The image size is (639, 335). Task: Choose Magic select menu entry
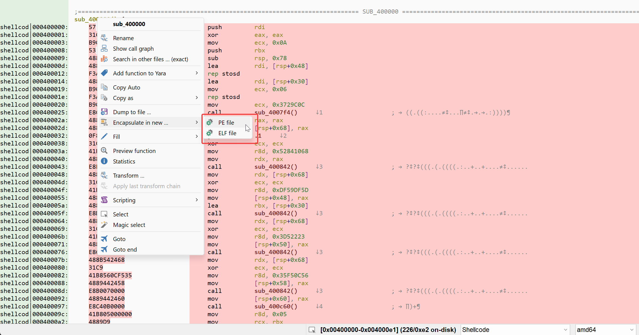tap(150, 225)
